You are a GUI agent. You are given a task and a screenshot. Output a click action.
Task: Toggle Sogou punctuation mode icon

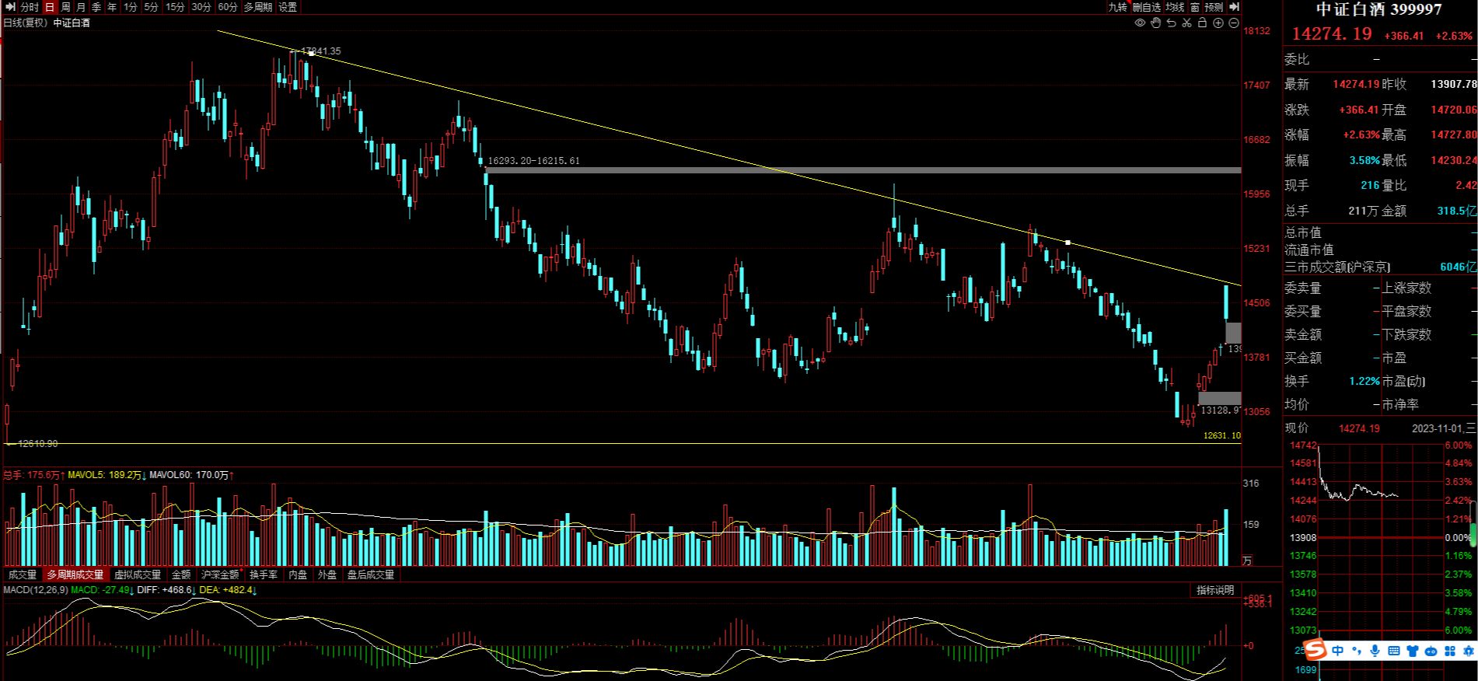click(1357, 651)
